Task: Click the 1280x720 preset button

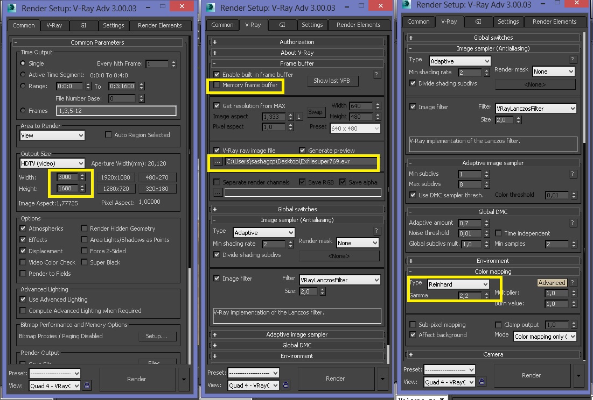Action: (116, 189)
